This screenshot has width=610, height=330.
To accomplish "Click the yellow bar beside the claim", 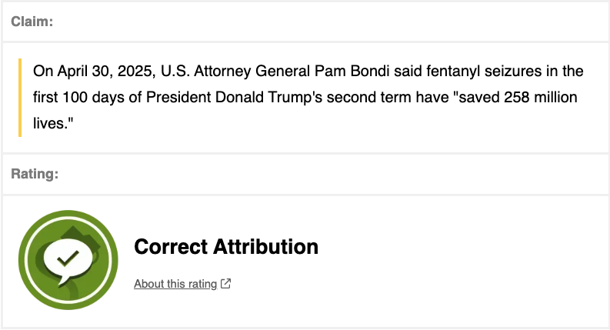I will pos(20,97).
